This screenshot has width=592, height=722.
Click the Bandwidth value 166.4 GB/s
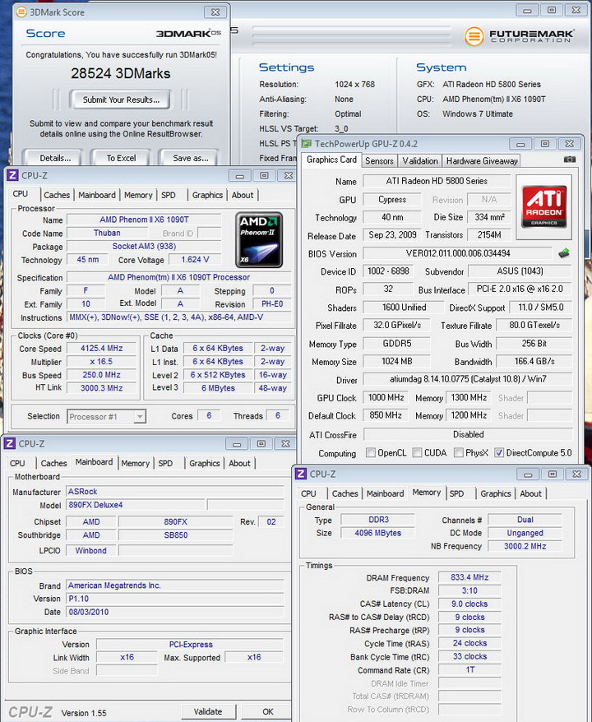pyautogui.click(x=534, y=361)
